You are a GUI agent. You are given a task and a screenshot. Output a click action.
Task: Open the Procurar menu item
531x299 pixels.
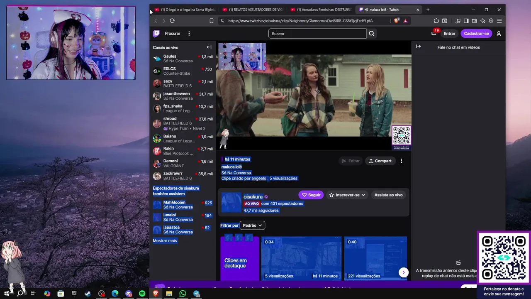173,34
